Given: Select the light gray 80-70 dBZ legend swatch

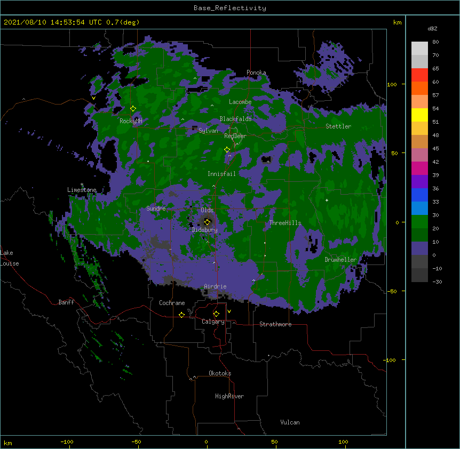Looking at the screenshot, I should [419, 49].
